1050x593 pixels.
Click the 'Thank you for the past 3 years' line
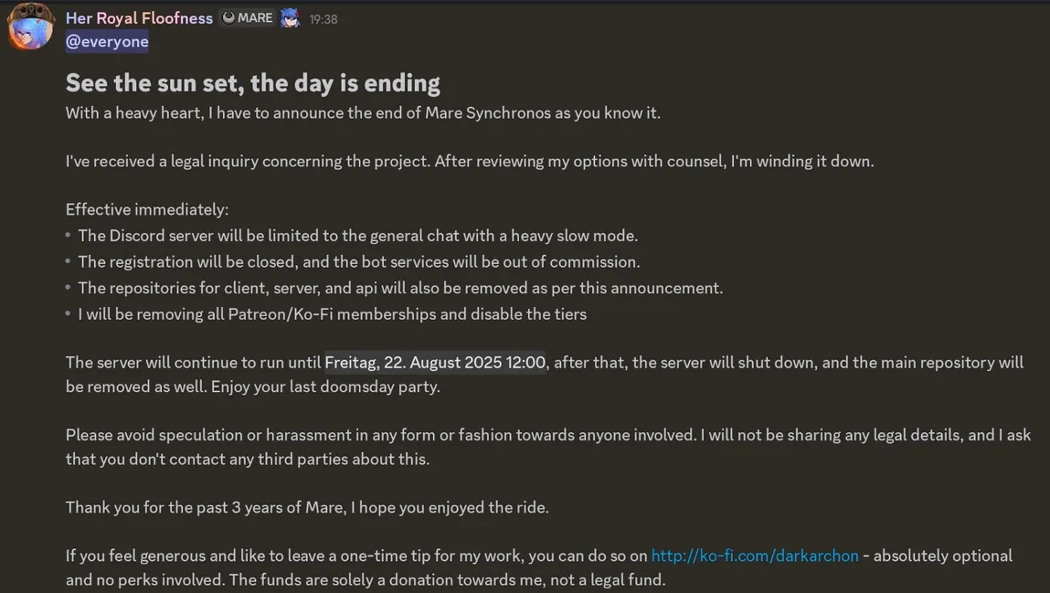306,506
